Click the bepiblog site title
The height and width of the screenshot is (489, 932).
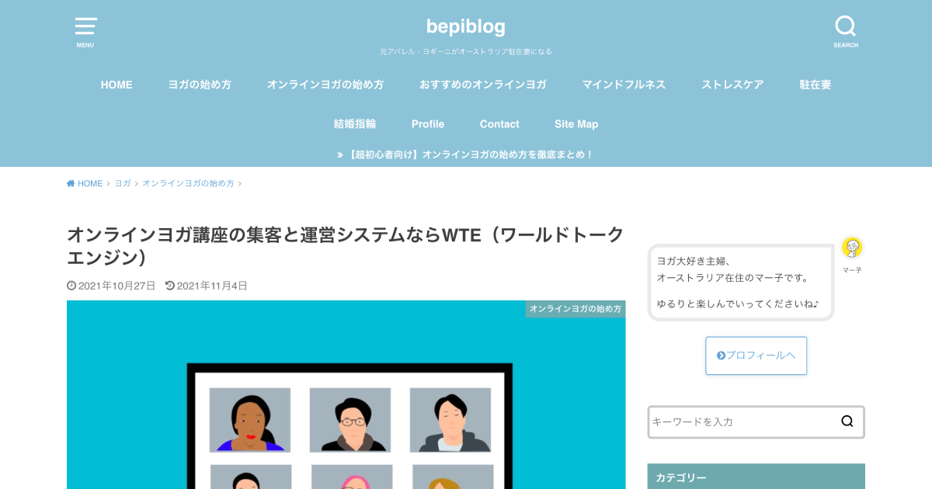465,26
